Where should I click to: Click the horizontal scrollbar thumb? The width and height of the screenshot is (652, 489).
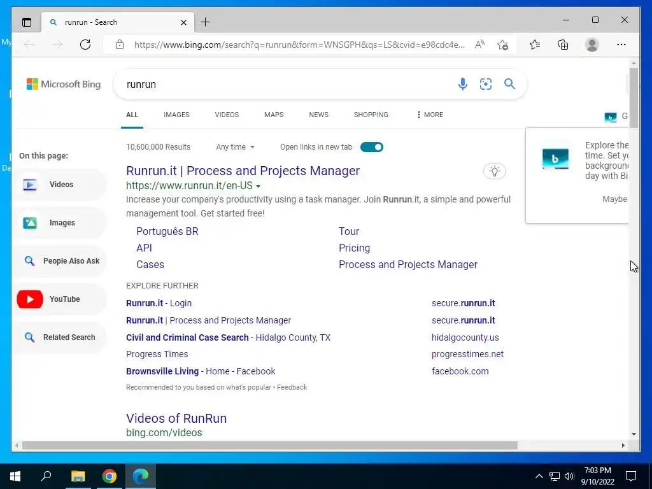(x=269, y=445)
